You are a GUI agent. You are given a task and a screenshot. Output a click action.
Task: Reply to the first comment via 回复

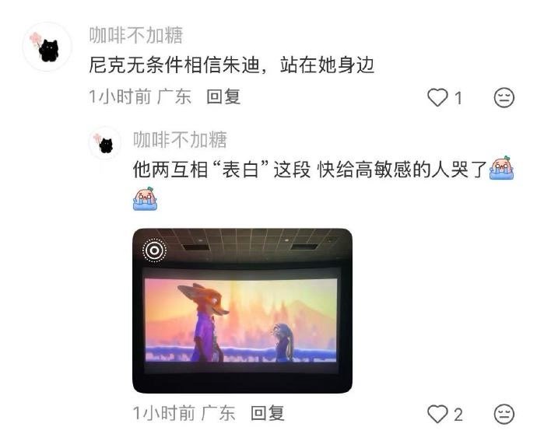click(x=223, y=96)
